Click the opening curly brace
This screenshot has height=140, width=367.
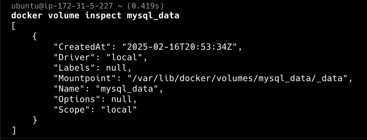click(35, 36)
